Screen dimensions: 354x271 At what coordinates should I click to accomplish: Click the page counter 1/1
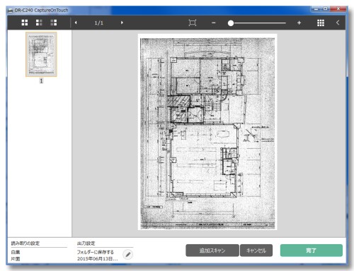99,23
